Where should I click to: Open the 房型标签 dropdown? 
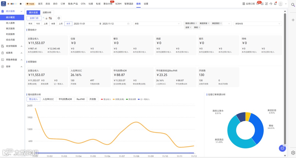click(x=258, y=24)
